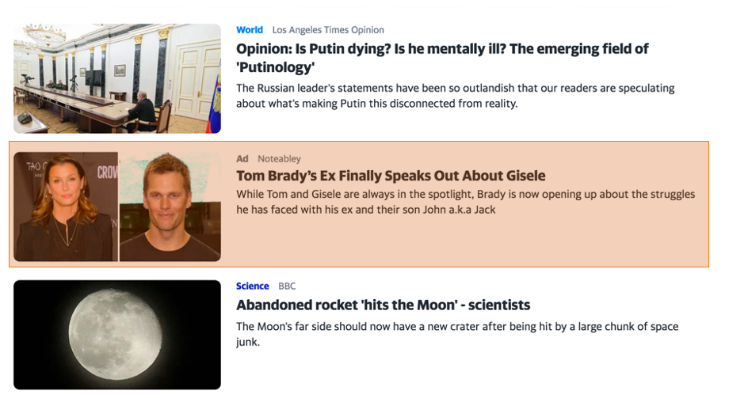Select the BBC source label
This screenshot has width=729, height=398.
[x=287, y=286]
